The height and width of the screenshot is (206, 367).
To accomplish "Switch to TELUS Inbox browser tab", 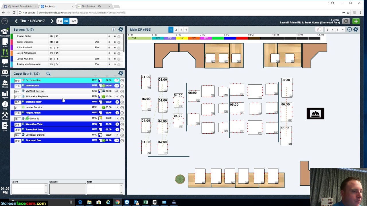I will (x=95, y=6).
